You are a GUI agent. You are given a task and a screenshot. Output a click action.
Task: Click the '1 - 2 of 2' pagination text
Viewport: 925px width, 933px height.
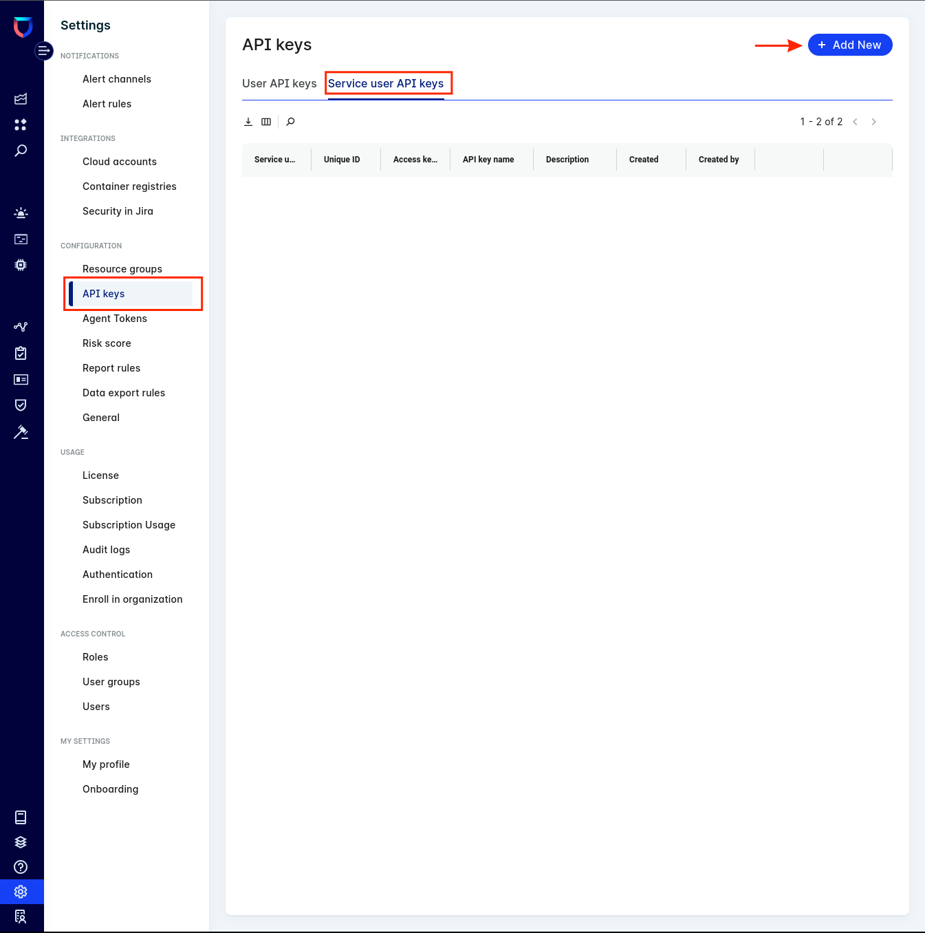(x=821, y=122)
